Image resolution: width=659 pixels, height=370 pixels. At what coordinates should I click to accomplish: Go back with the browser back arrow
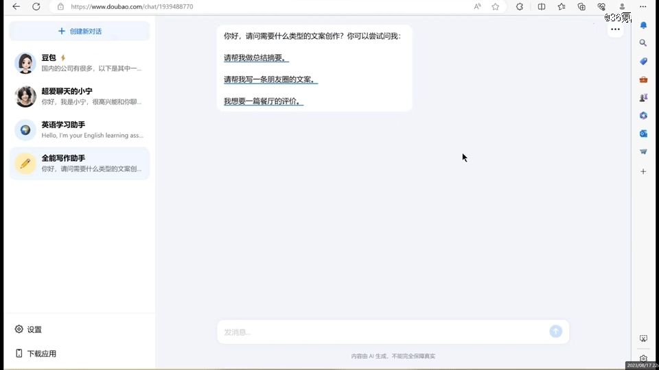[x=16, y=7]
